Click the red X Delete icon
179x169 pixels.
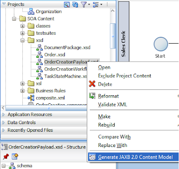coord(92,84)
